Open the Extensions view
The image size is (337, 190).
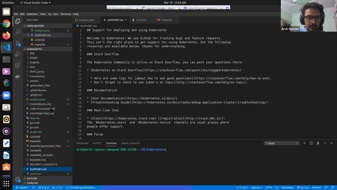click(x=17, y=65)
